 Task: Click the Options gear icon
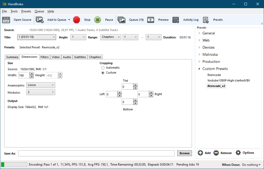click(238, 153)
